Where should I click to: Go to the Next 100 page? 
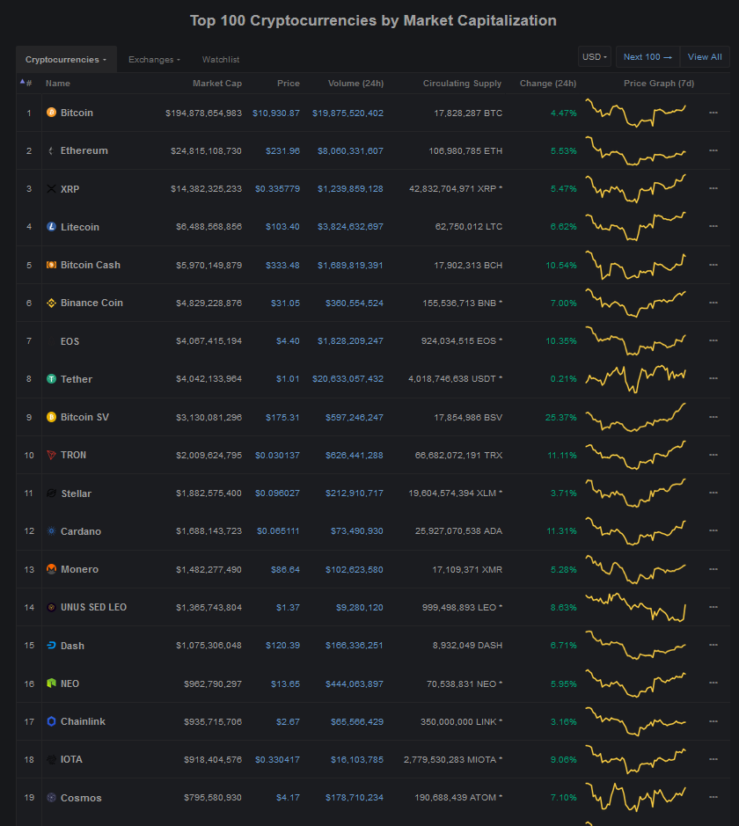pos(648,57)
